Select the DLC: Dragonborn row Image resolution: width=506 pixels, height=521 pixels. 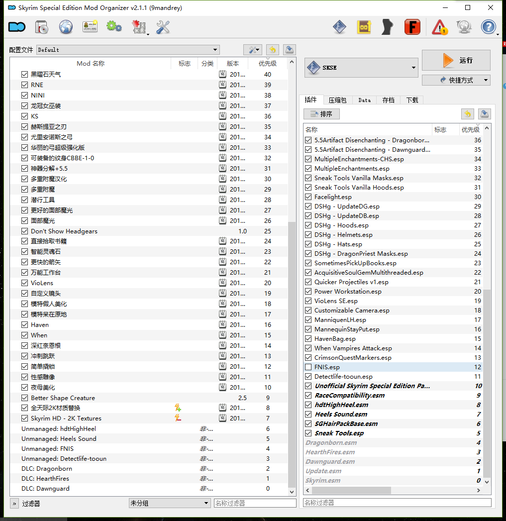(149, 468)
